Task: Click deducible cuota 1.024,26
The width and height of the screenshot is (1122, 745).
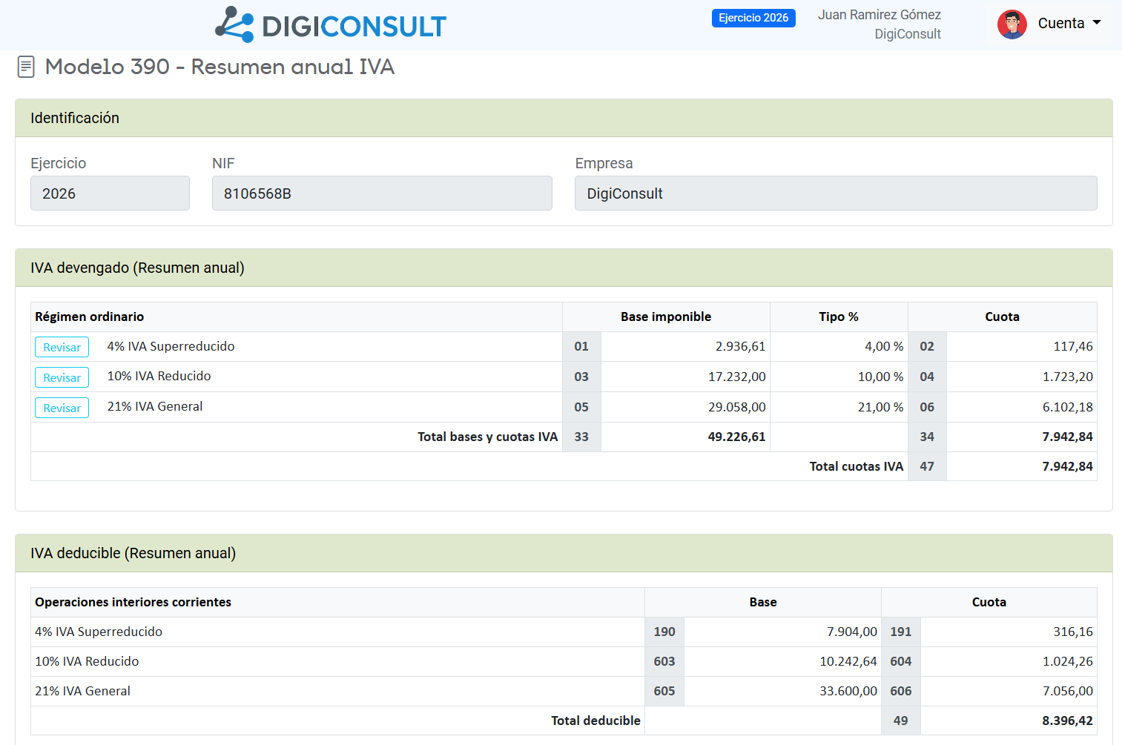Action: coord(1068,661)
